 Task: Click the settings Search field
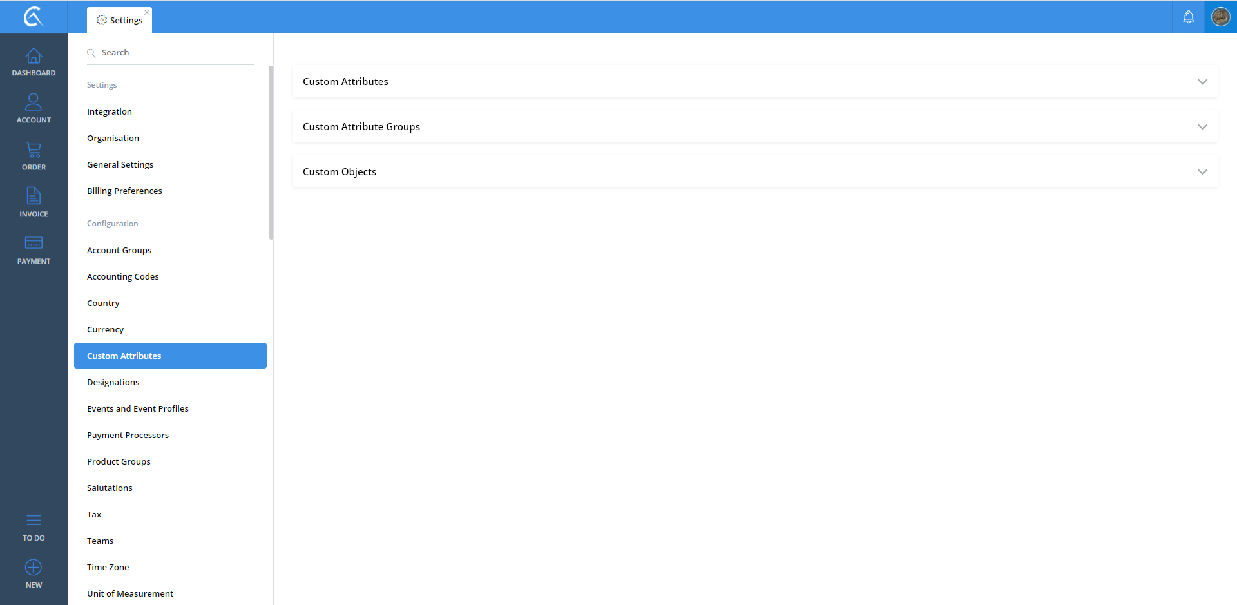pos(174,53)
